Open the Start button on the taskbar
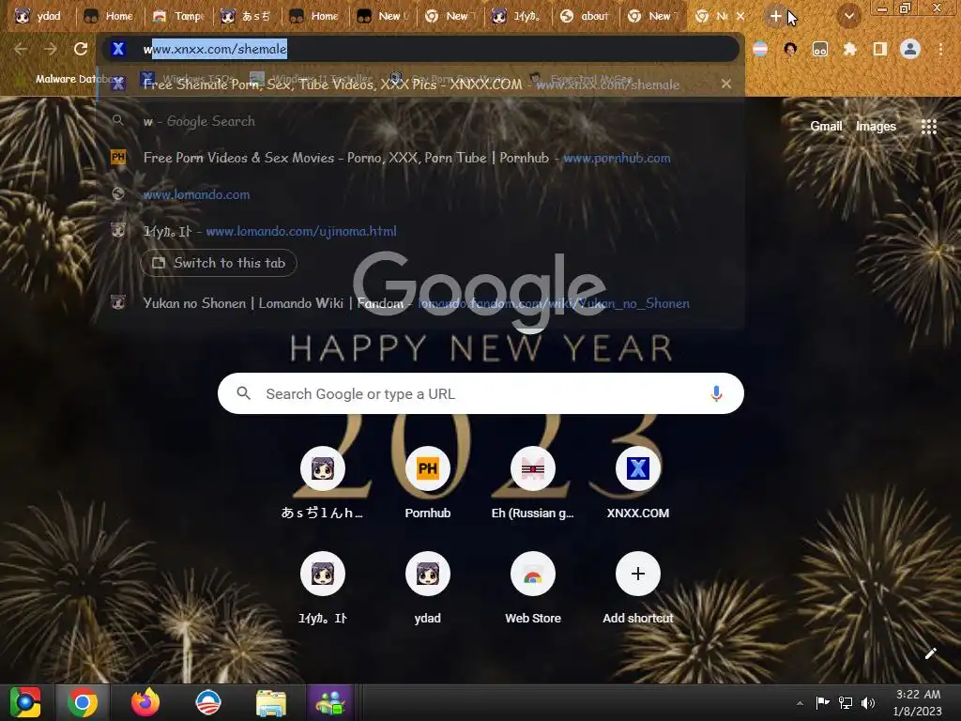Image resolution: width=961 pixels, height=721 pixels. 24,702
